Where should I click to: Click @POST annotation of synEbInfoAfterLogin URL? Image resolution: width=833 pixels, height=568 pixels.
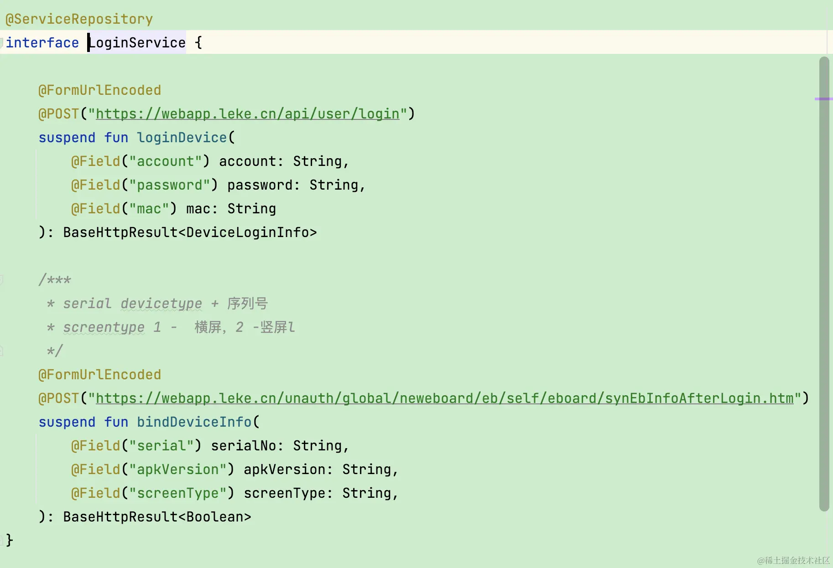point(59,398)
